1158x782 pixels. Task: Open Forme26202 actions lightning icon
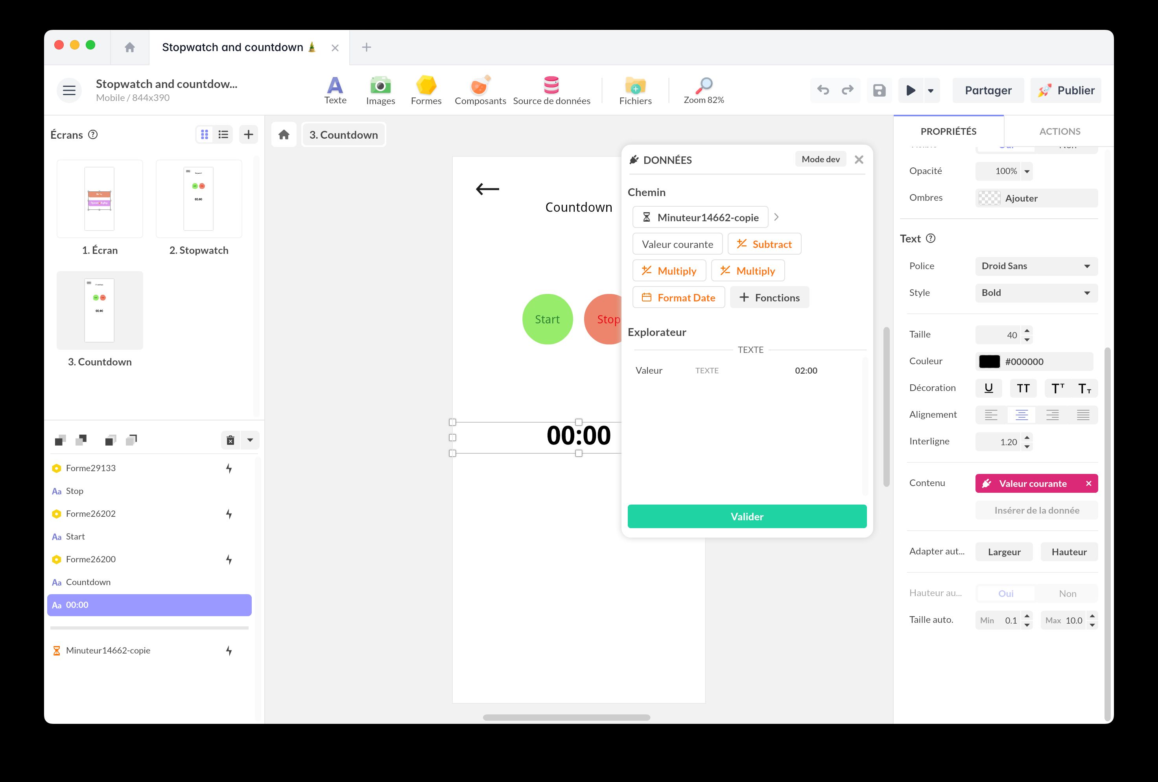[x=229, y=514]
